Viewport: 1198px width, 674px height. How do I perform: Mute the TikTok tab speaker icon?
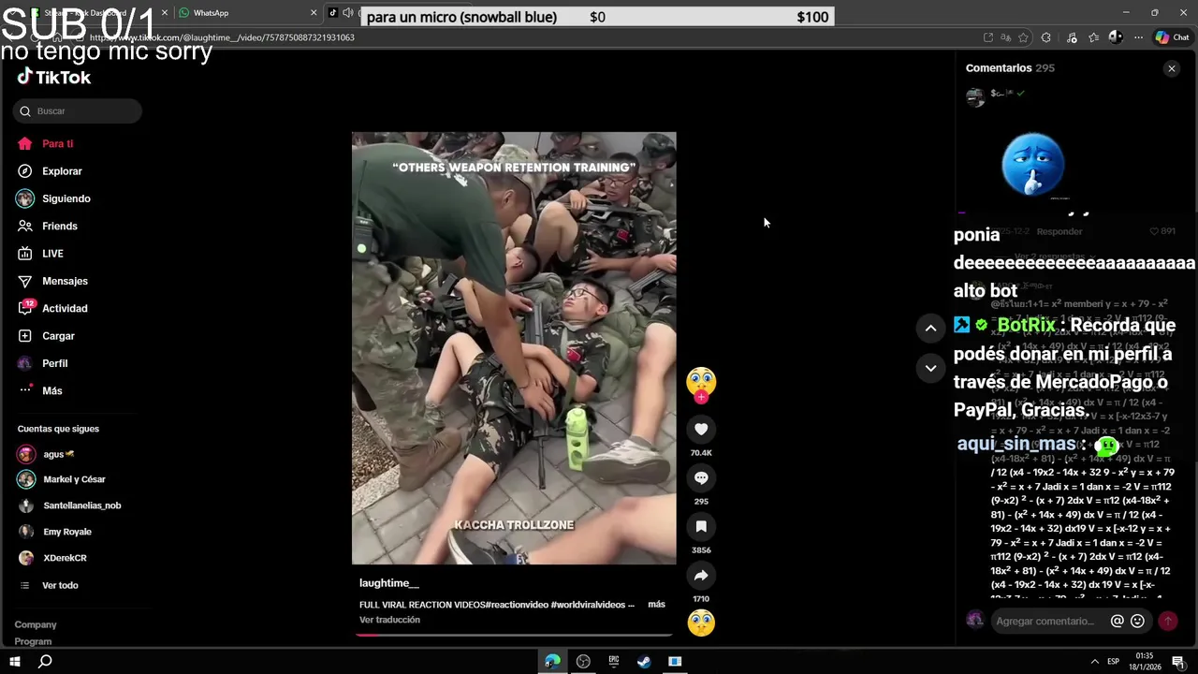[x=348, y=12]
